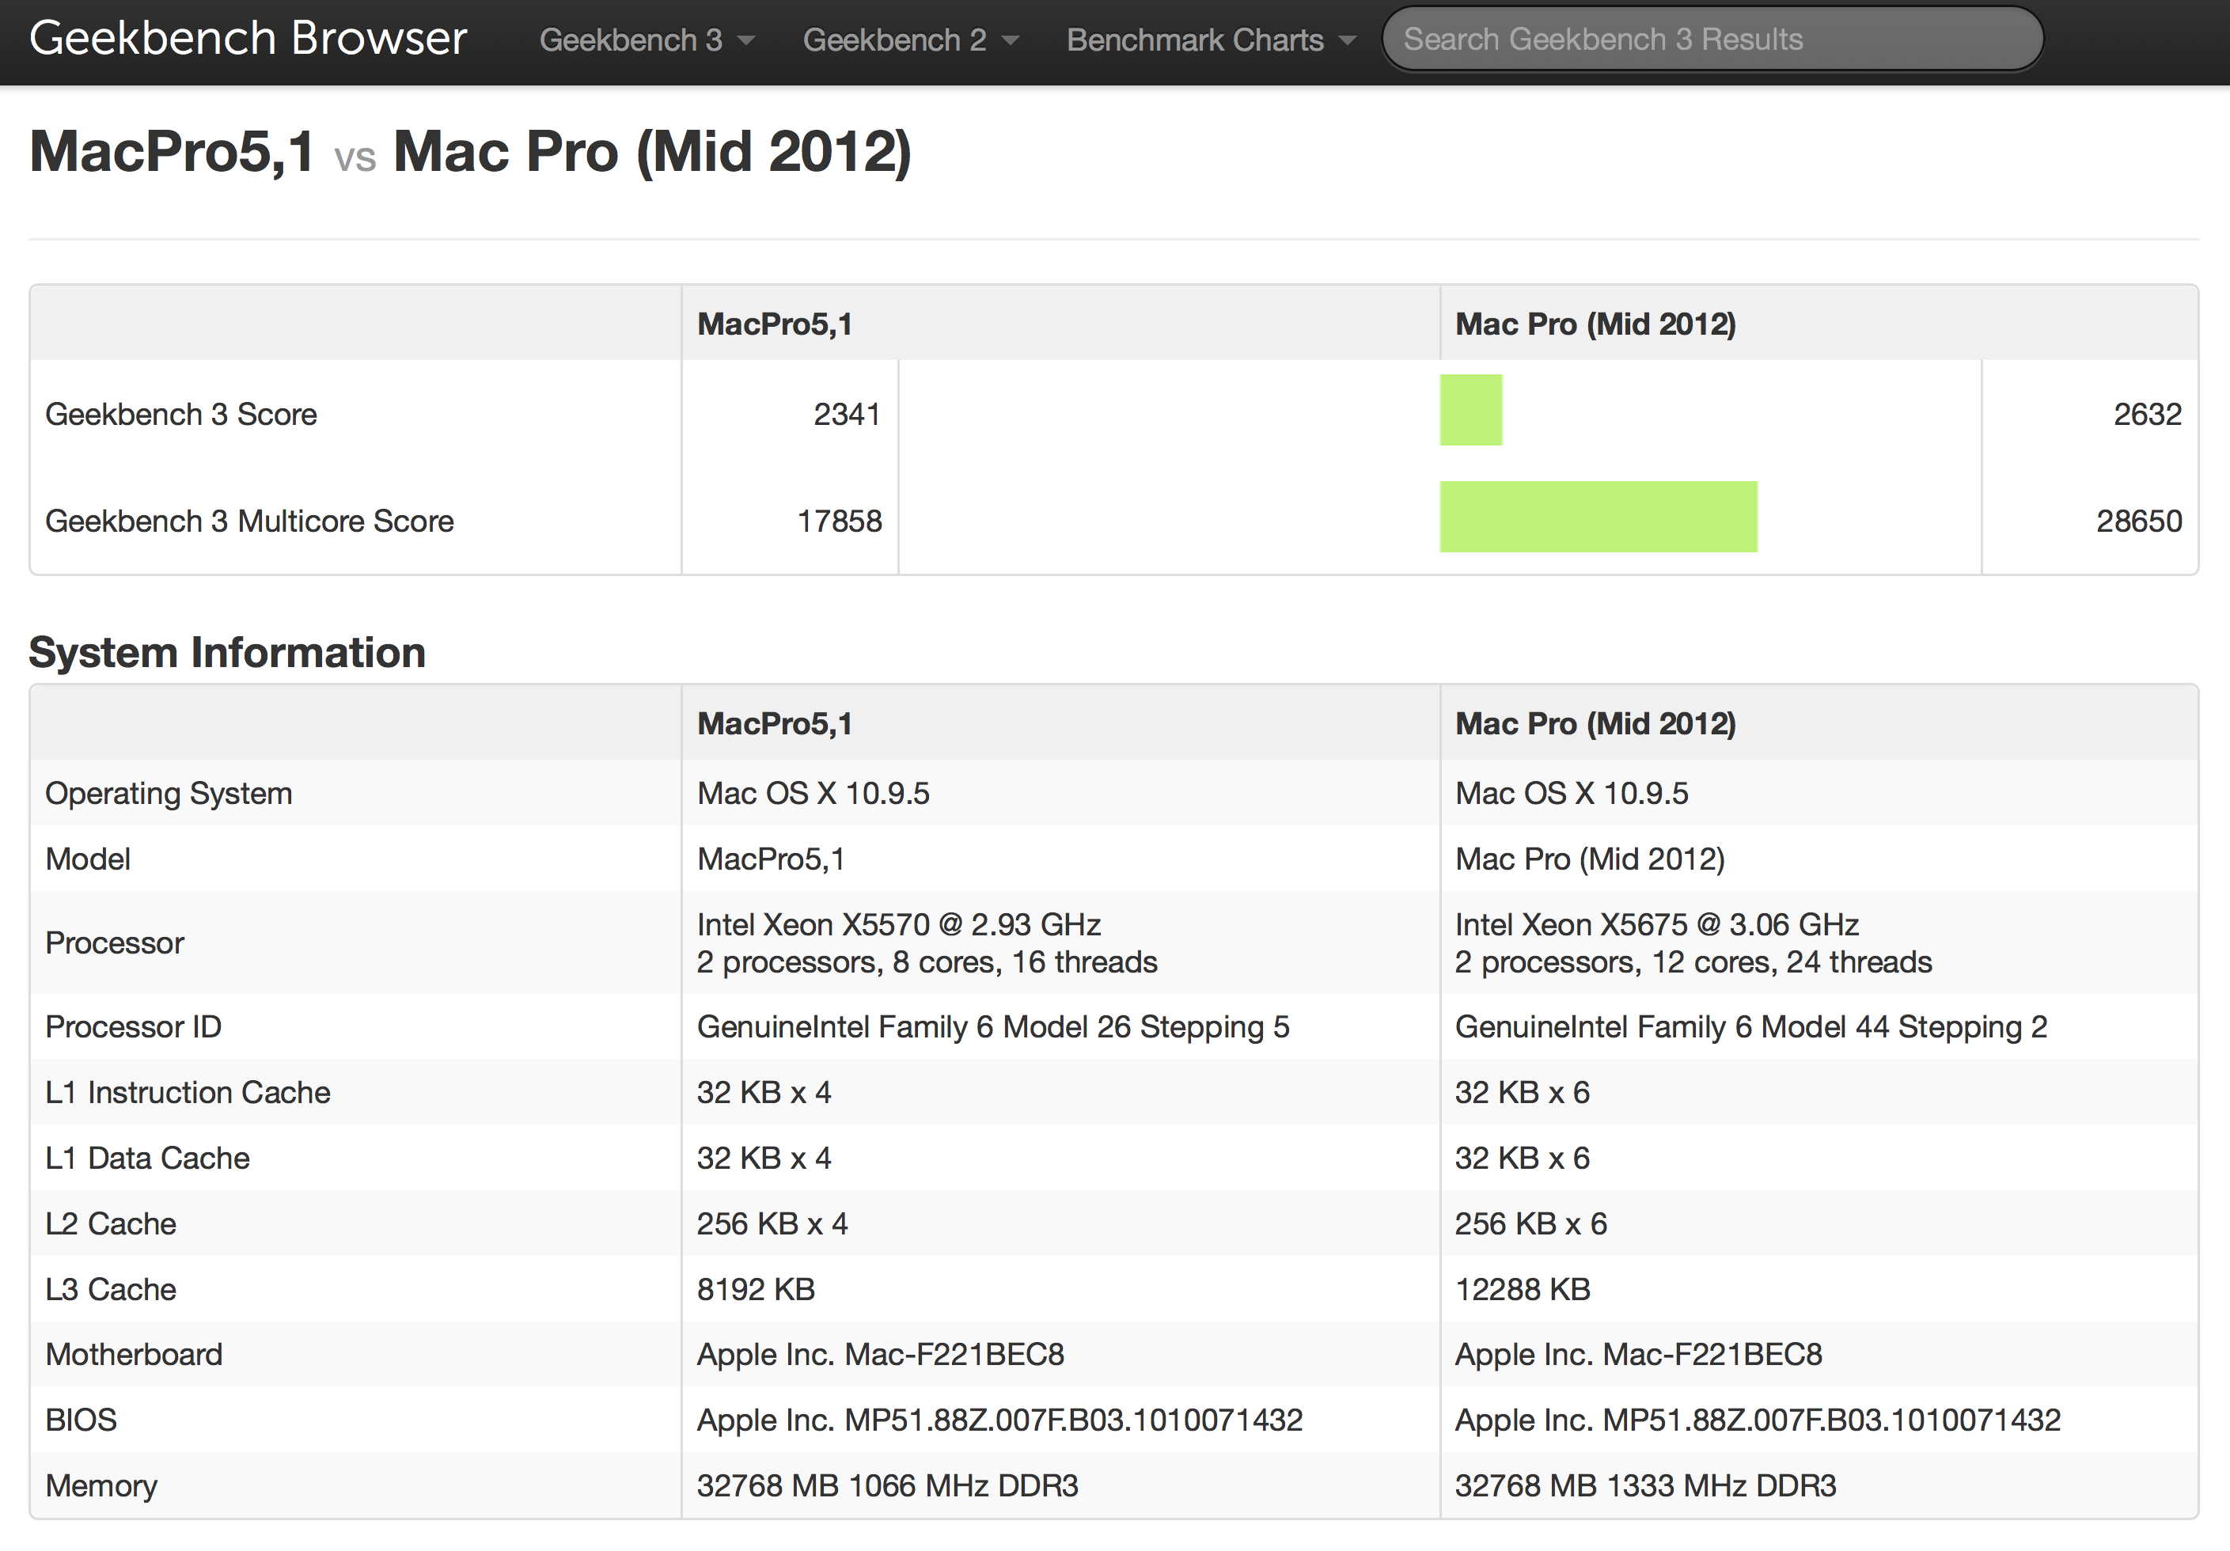This screenshot has height=1551, width=2230.
Task: Click the multicore score 28650
Action: [x=2139, y=521]
